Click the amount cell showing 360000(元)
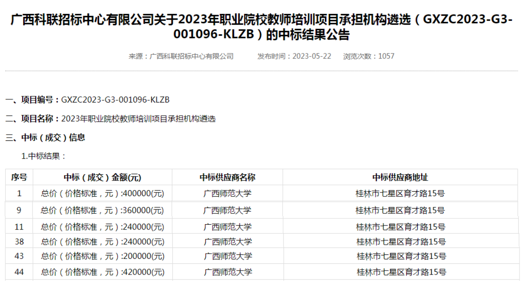This screenshot has width=524, height=283. click(103, 210)
